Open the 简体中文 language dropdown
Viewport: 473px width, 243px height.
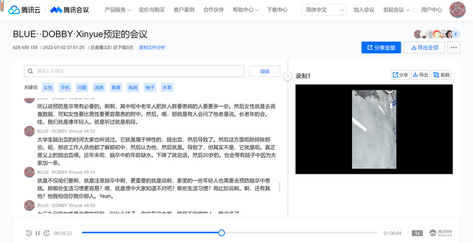tap(324, 10)
